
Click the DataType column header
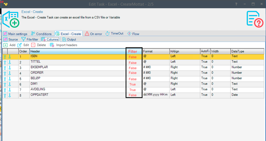(247, 51)
